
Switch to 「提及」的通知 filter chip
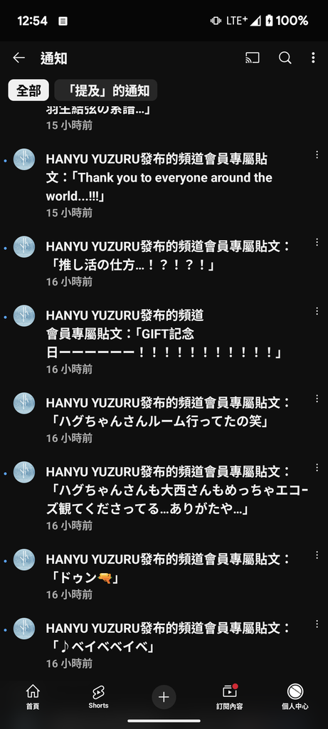(106, 90)
